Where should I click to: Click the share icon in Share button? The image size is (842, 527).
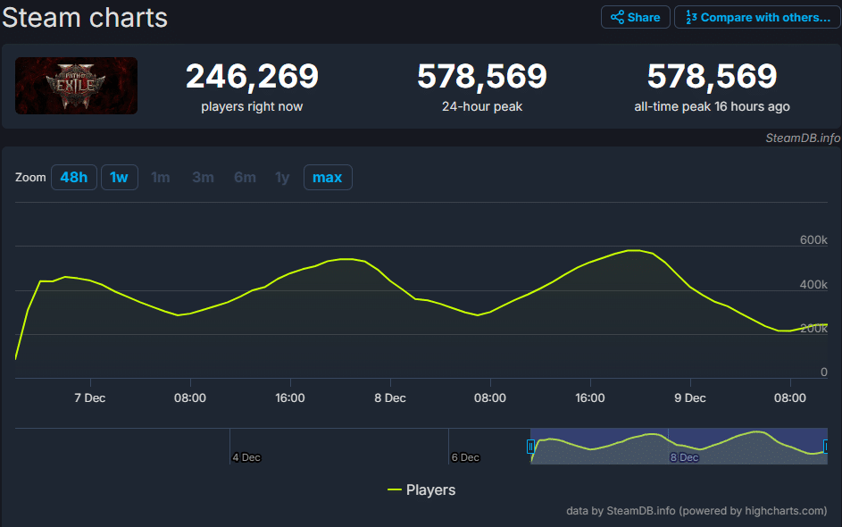[618, 17]
